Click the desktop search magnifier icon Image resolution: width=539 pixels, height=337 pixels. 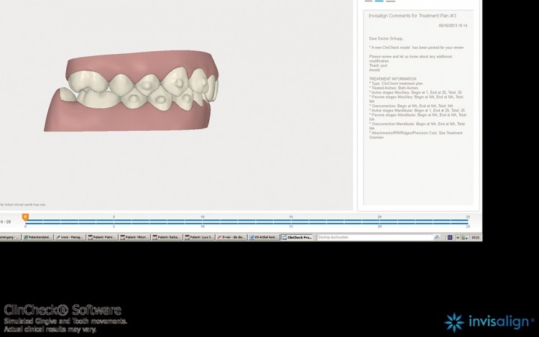click(437, 237)
